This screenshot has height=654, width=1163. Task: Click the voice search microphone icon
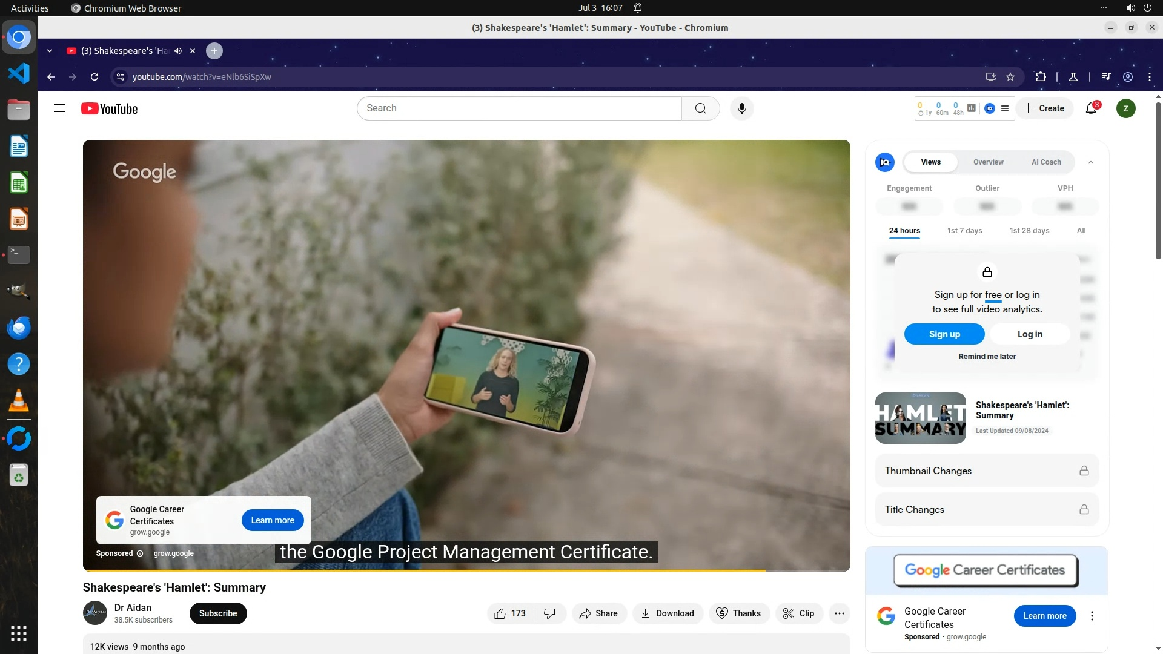(x=741, y=108)
